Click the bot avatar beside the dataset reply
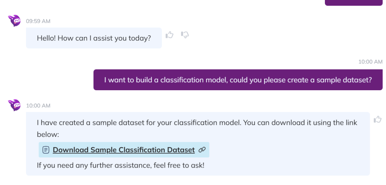The image size is (386, 185). click(x=15, y=105)
